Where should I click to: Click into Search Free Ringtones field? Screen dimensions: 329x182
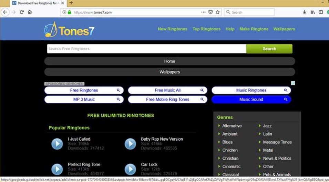pos(147,49)
